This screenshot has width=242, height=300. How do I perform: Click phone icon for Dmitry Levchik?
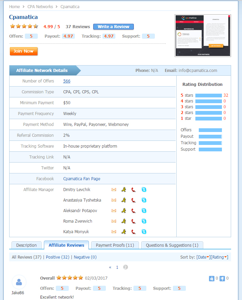point(133,190)
